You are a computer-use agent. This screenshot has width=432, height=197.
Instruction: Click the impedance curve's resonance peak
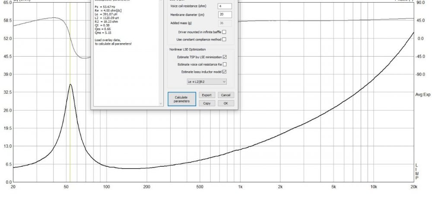click(x=70, y=85)
